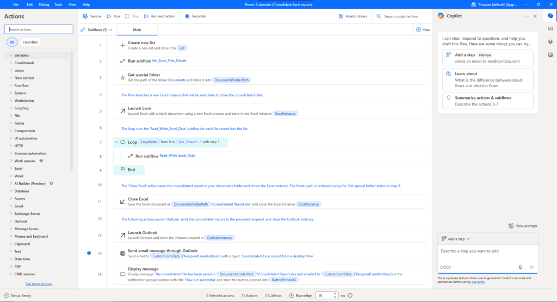Open the Edit menu
This screenshot has height=302, width=557.
[x=29, y=4]
